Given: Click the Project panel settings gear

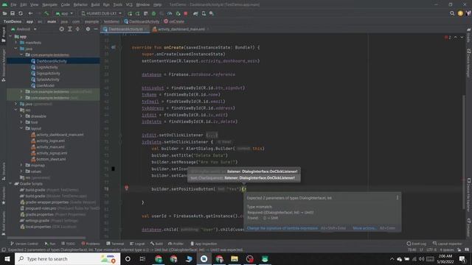Looking at the screenshot, I should click(88, 29).
